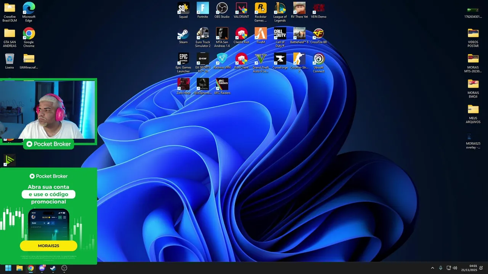The height and width of the screenshot is (274, 488).
Task: Select the VALORANT desktop icon
Action: 241,11
